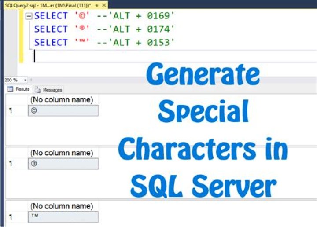Select the trademark symbol result cell
317x227 pixels.
coord(63,217)
